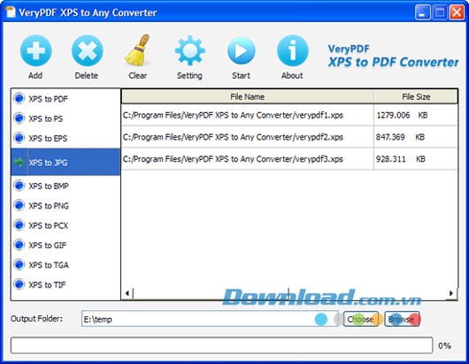This screenshot has width=469, height=364.
Task: Select the verypdf1.xps file row
Action: [x=289, y=115]
